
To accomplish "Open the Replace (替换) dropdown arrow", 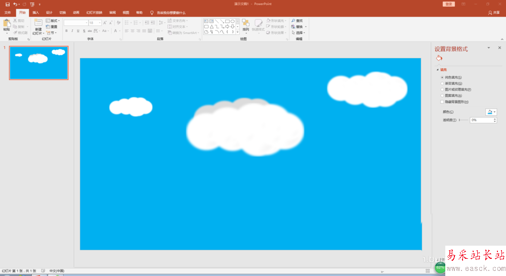I will (x=306, y=27).
